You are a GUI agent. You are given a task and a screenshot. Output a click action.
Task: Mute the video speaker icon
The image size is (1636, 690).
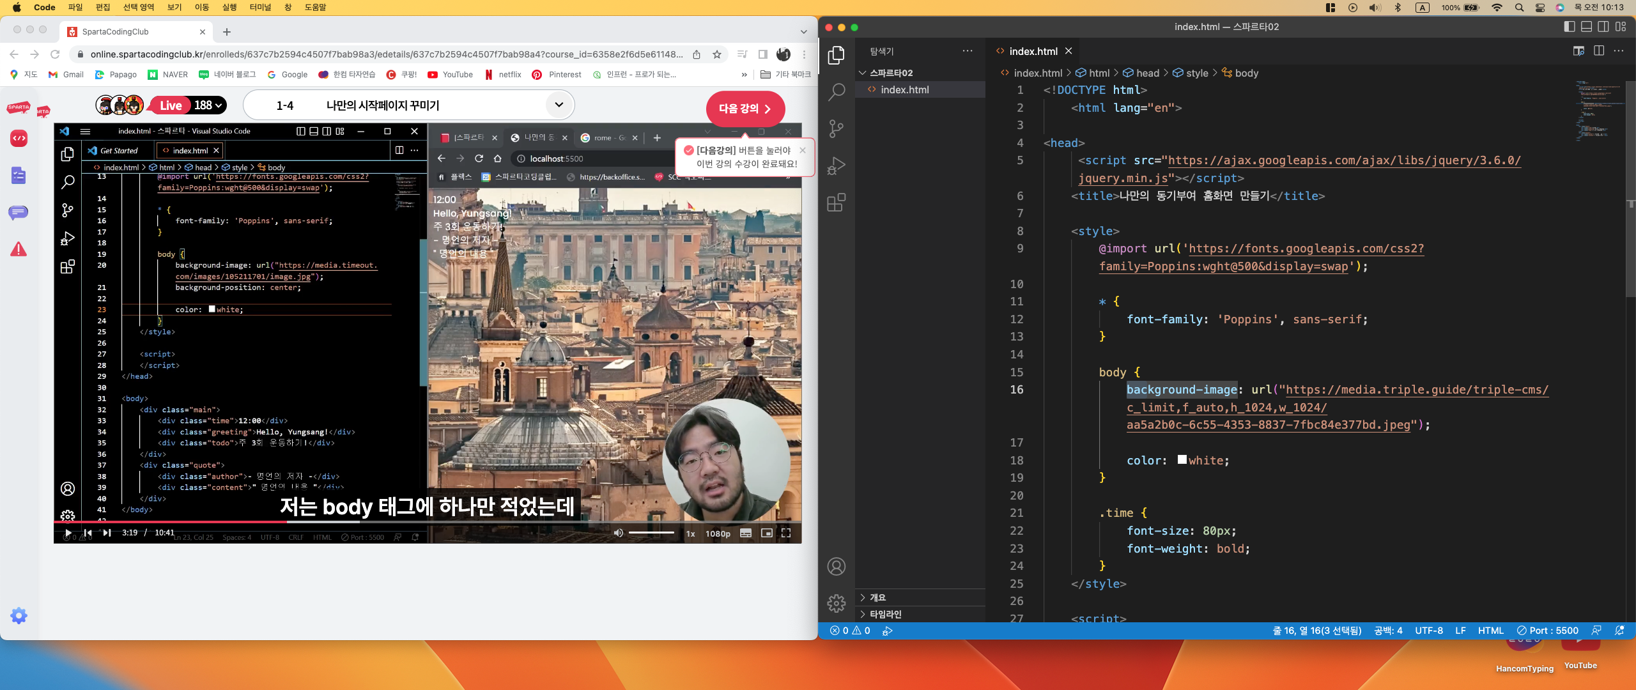click(x=618, y=533)
